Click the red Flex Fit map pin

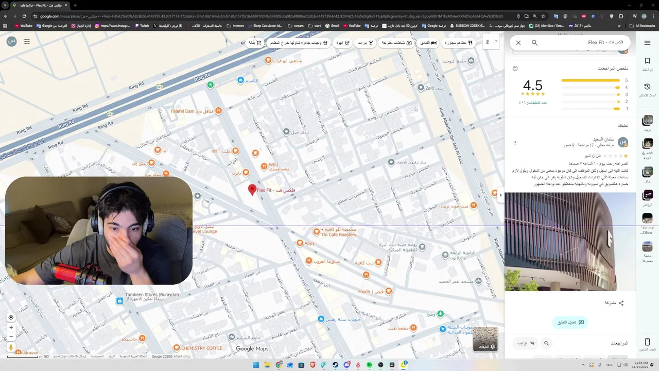252,190
